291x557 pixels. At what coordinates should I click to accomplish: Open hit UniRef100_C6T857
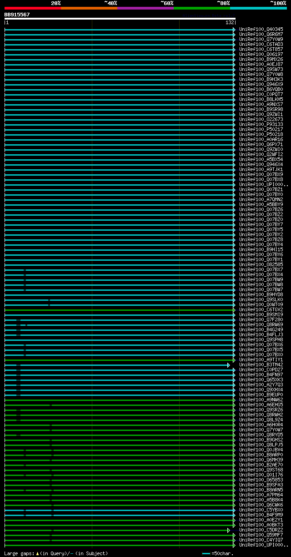[261, 49]
